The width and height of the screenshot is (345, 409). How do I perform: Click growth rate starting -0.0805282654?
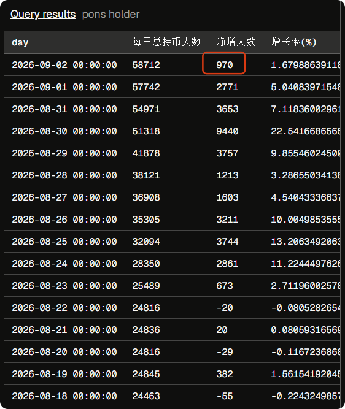click(306, 308)
